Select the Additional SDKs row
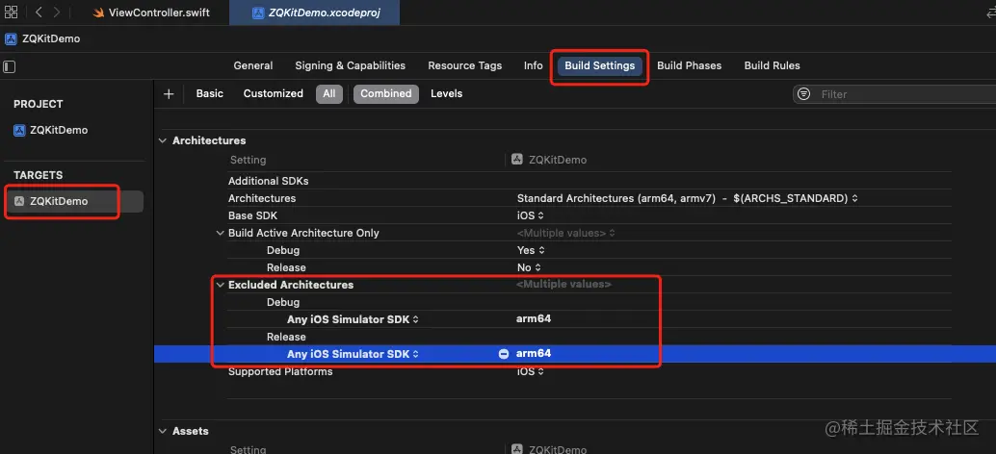996x454 pixels. (589, 182)
